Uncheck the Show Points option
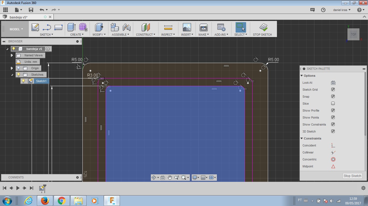Viewport: 368px width, 206px height. click(333, 117)
